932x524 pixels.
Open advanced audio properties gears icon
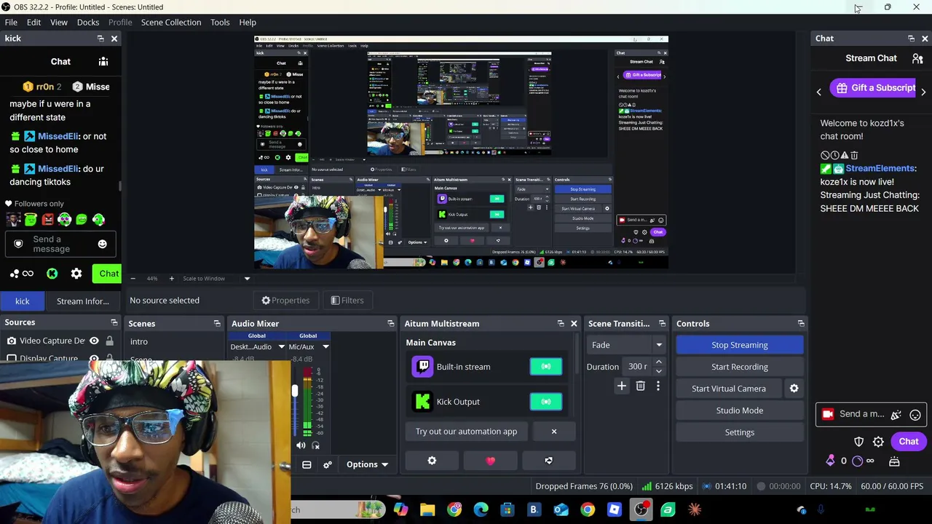pos(328,464)
